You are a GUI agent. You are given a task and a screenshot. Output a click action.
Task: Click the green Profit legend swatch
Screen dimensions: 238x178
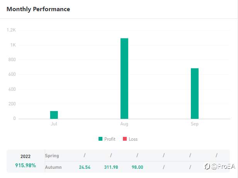[101, 139]
